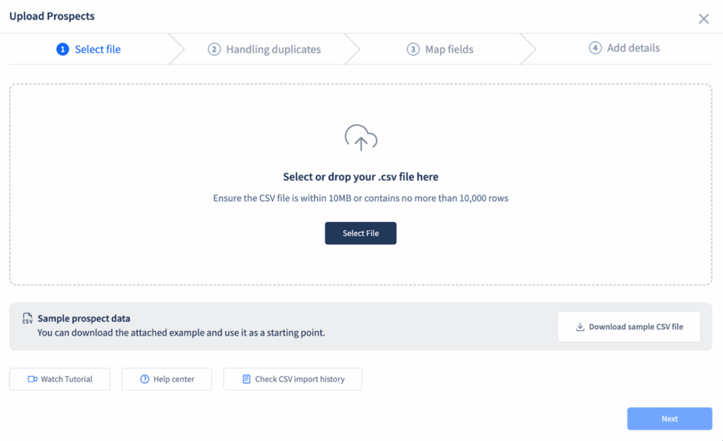
Task: Click the document icon for CSV import history
Action: pyautogui.click(x=246, y=379)
